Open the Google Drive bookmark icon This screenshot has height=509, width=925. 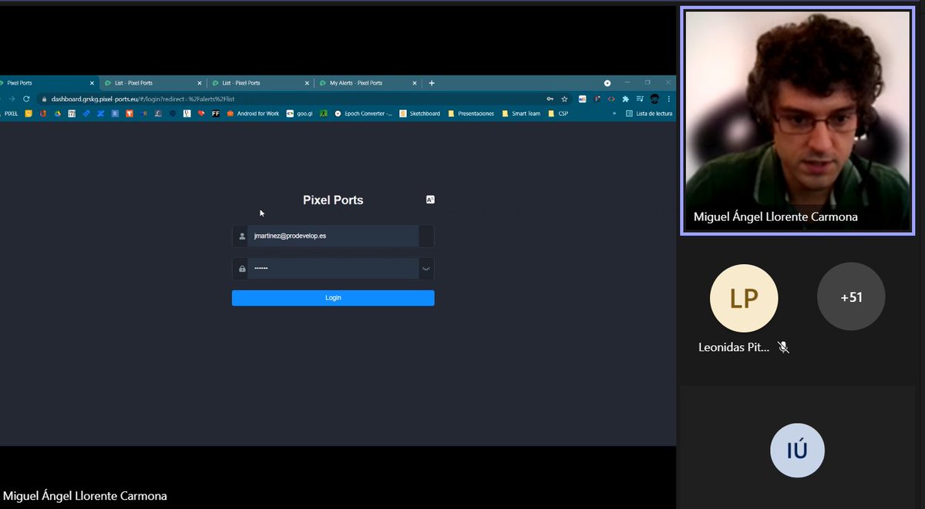[x=57, y=114]
